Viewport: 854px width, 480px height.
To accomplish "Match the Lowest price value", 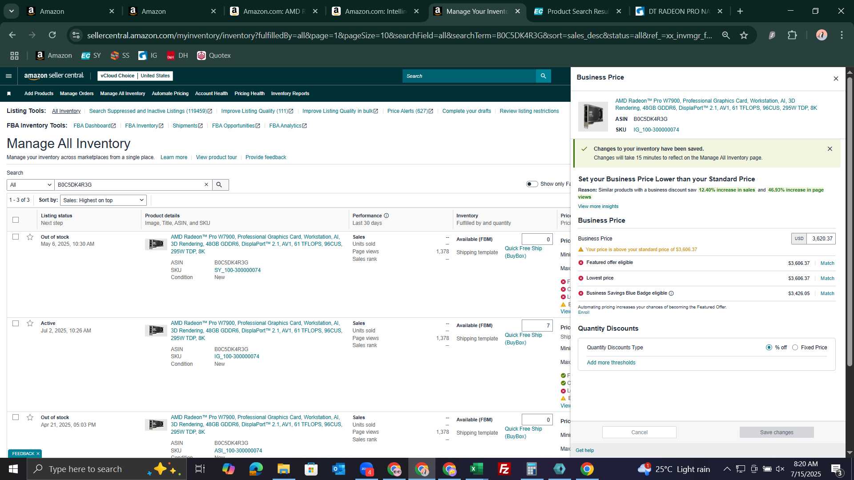I will point(827,278).
